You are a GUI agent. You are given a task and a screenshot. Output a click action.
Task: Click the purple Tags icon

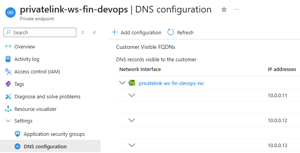pos(8,84)
